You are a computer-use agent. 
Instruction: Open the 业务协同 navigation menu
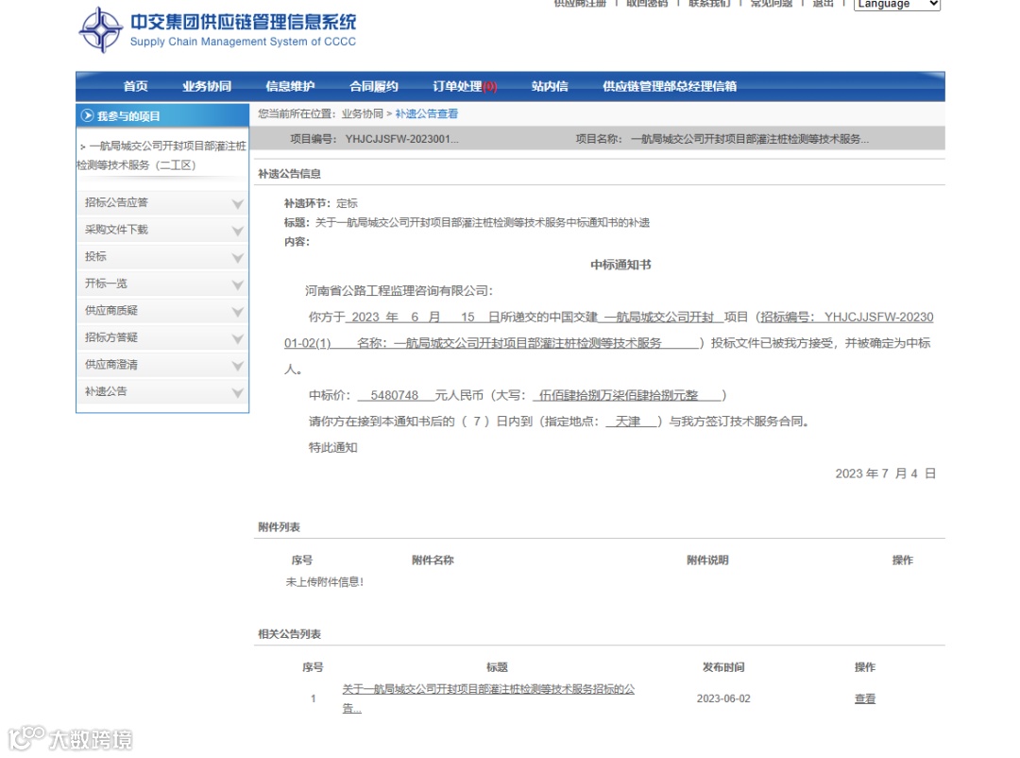pos(207,86)
